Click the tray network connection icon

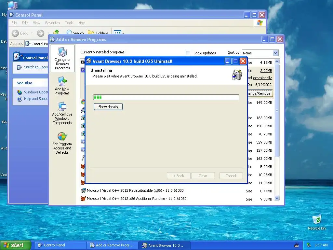click(x=309, y=245)
